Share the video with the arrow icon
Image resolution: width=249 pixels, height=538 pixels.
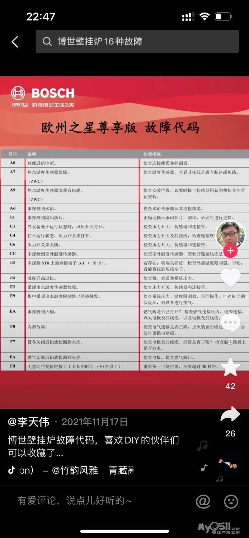click(230, 414)
